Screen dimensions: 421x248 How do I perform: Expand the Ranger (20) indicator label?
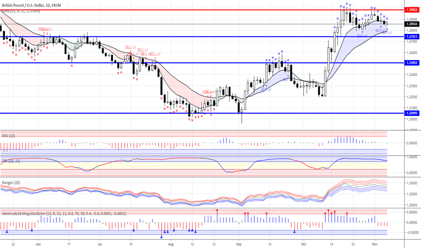(x=11, y=183)
